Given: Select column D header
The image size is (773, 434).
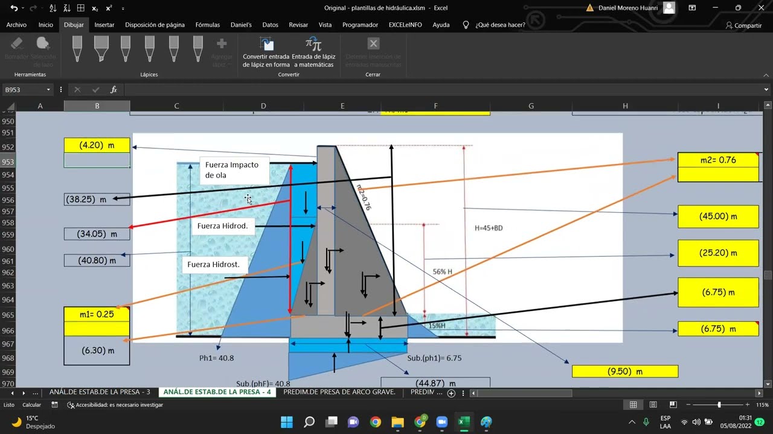Looking at the screenshot, I should pyautogui.click(x=263, y=106).
